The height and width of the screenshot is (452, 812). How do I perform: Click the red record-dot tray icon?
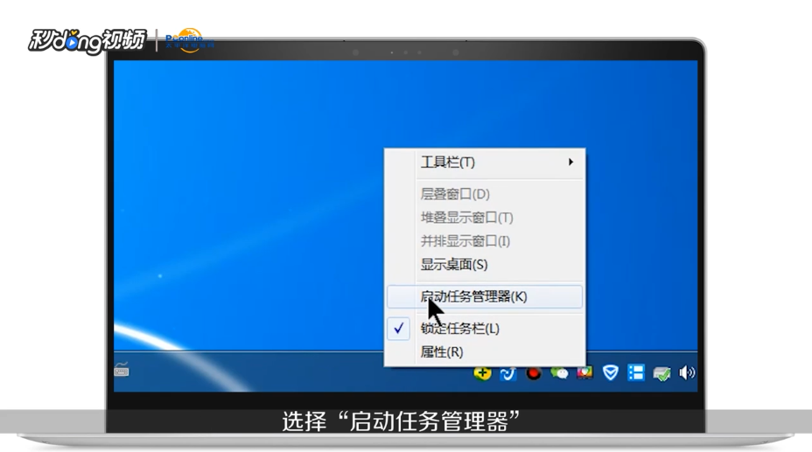[534, 372]
